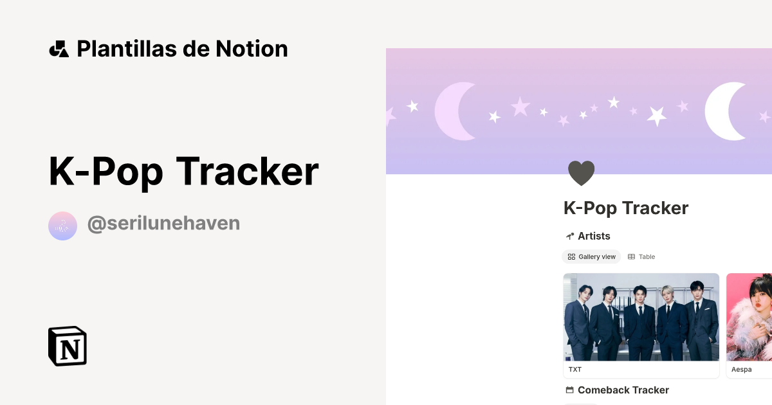The height and width of the screenshot is (405, 772).
Task: Click the Aespa card title
Action: coord(741,370)
